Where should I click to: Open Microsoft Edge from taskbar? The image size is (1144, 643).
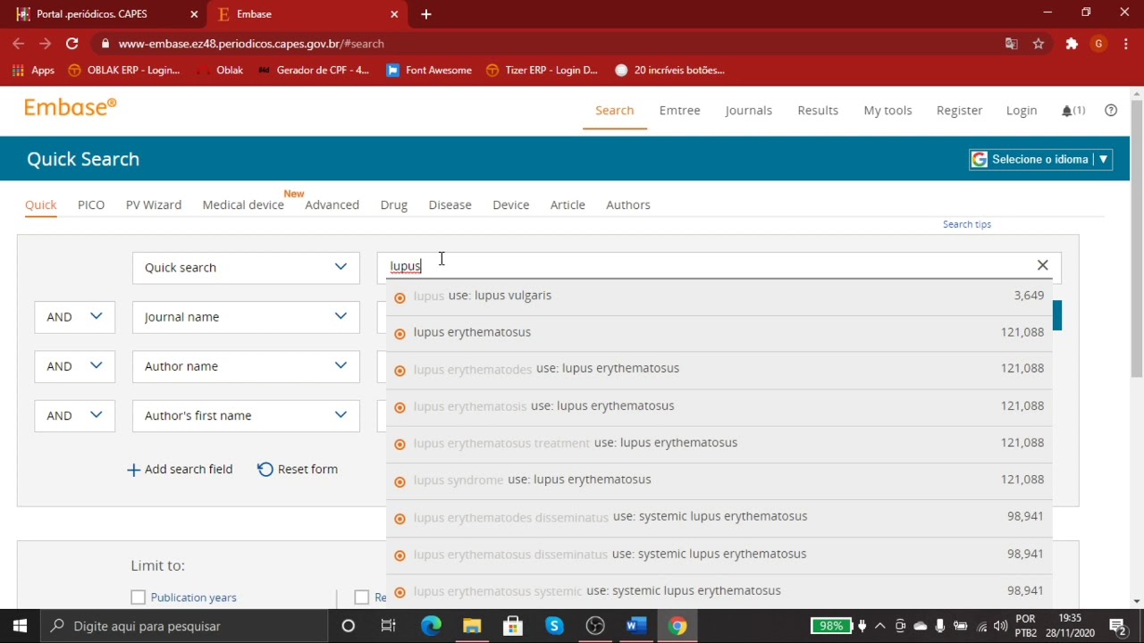click(x=431, y=626)
